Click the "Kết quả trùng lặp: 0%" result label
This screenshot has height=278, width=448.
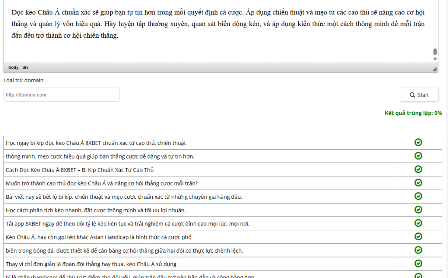point(413,113)
